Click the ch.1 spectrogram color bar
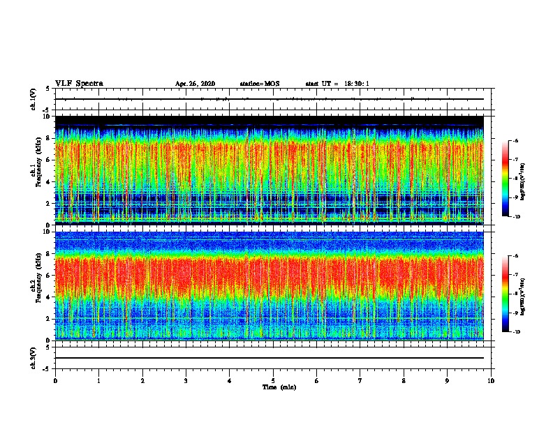 click(x=505, y=179)
